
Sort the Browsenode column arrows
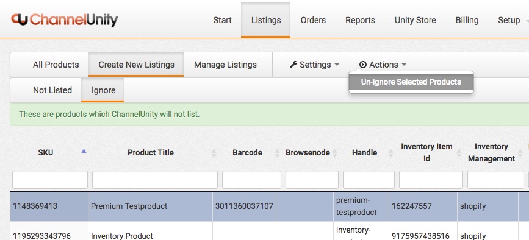(334, 153)
